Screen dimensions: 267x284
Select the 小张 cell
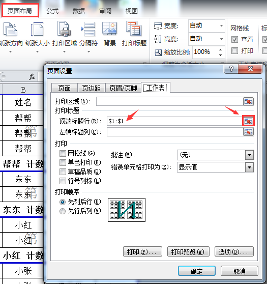click(x=23, y=271)
